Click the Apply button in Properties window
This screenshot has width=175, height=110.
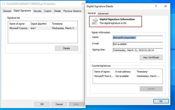click(76, 104)
